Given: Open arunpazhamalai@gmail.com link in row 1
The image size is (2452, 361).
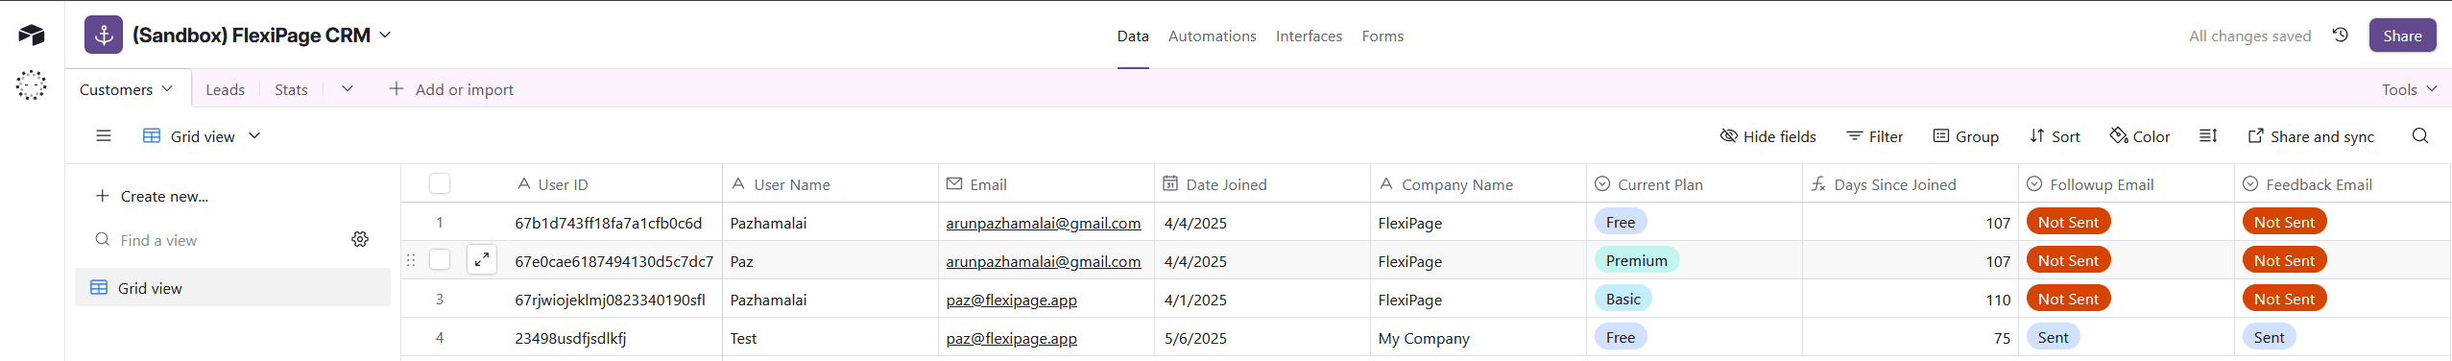Looking at the screenshot, I should pyautogui.click(x=1044, y=223).
